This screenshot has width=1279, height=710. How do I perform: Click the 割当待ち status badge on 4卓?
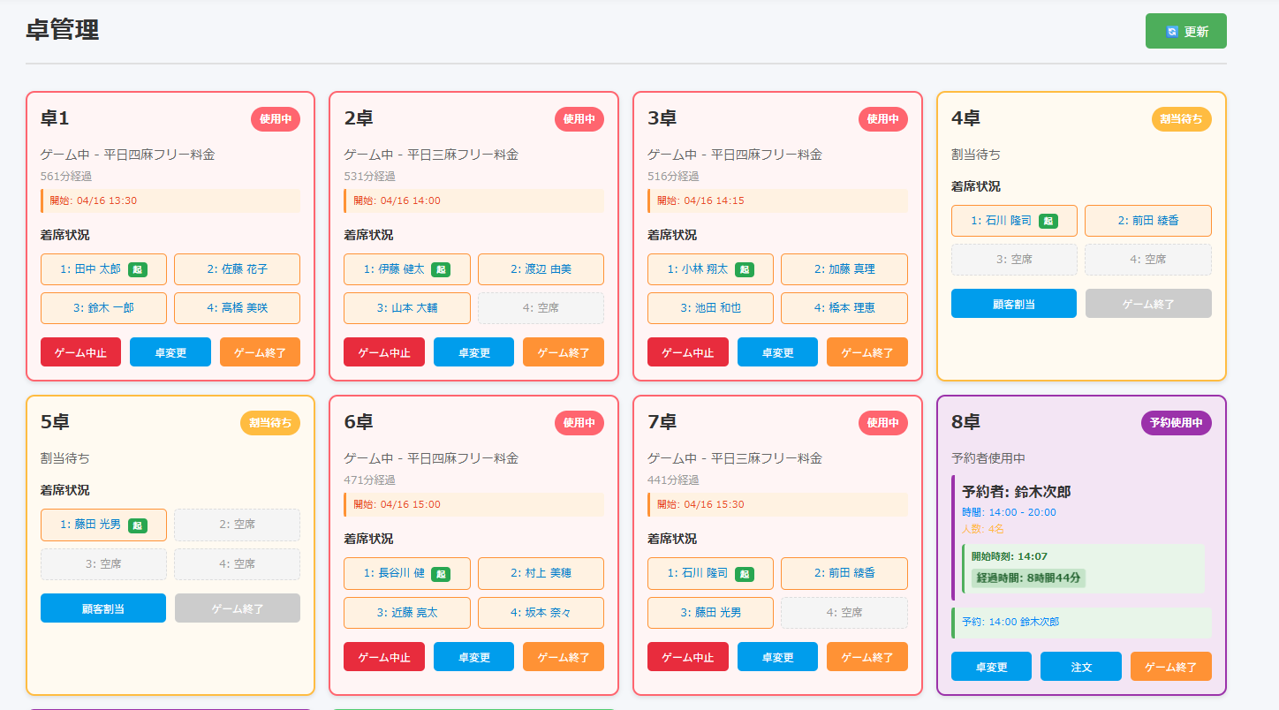[1181, 119]
